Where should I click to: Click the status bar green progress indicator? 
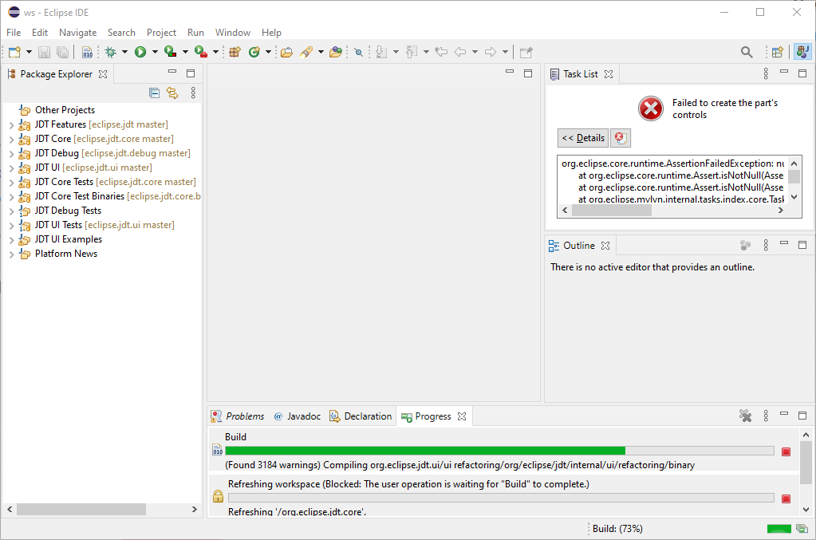click(779, 529)
